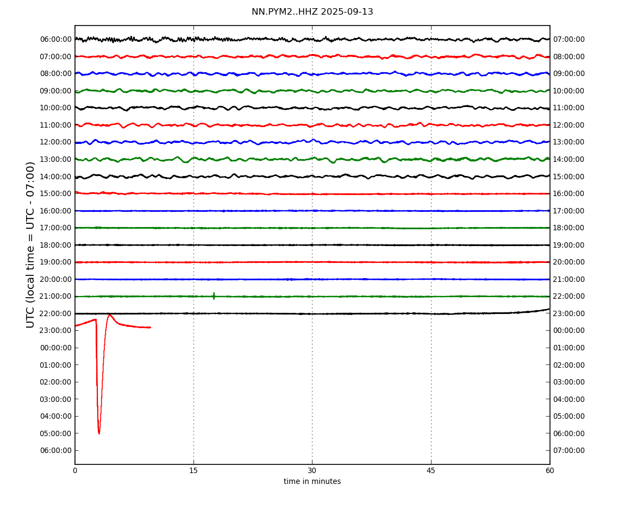625x516 pixels.
Task: Click the left 01:00:00 time label
Action: point(56,365)
